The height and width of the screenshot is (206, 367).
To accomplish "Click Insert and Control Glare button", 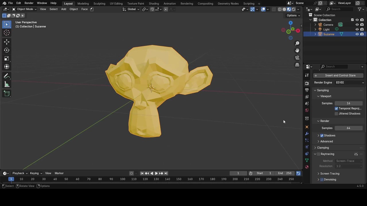I will (339, 76).
